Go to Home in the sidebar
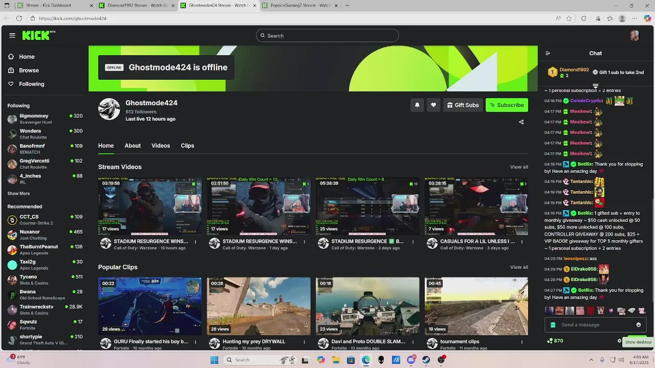The height and width of the screenshot is (368, 655). [x=22, y=57]
